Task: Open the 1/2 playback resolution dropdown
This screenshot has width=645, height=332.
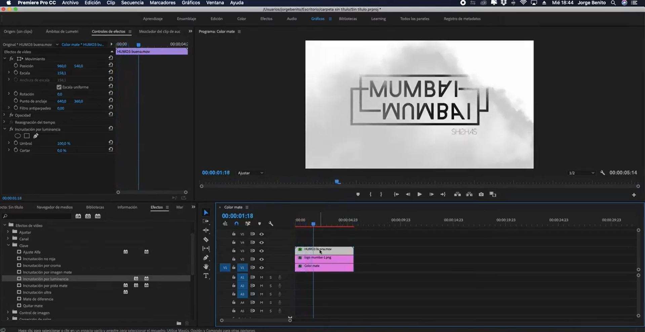Action: (x=581, y=173)
